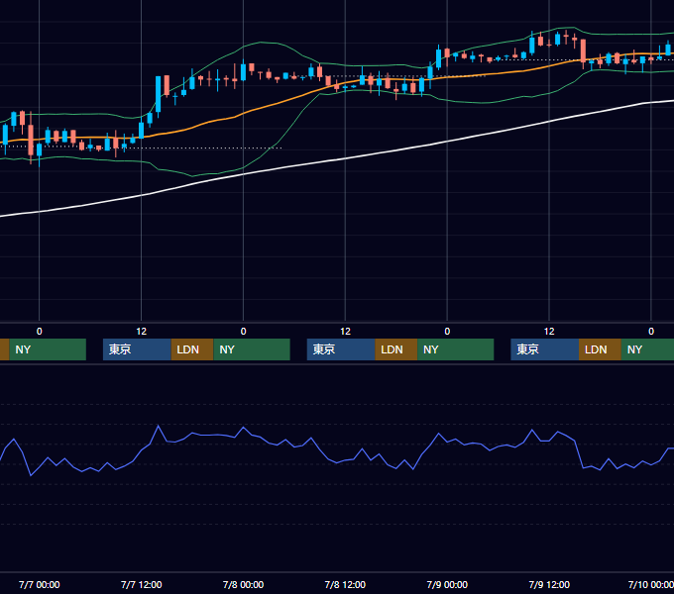Click the 7/7 00:00 date label
The height and width of the screenshot is (594, 674).
(x=39, y=584)
